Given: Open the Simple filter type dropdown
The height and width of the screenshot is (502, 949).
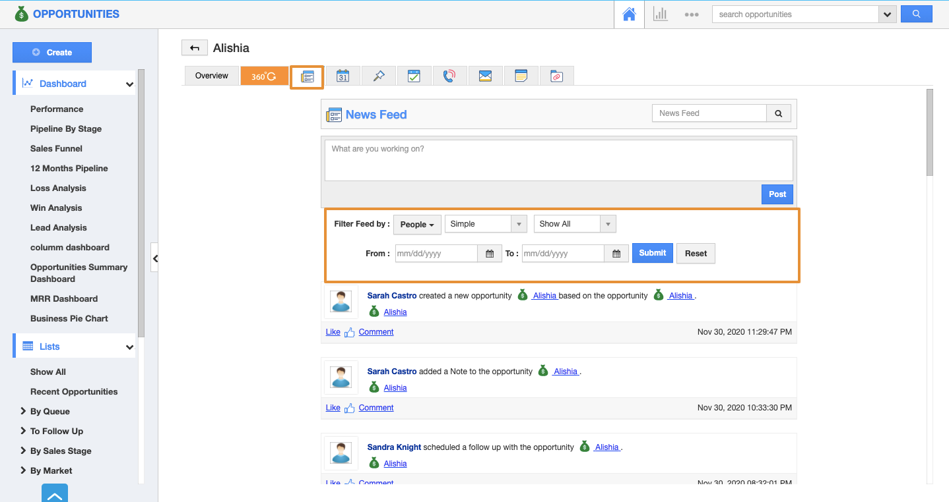Looking at the screenshot, I should [x=486, y=224].
